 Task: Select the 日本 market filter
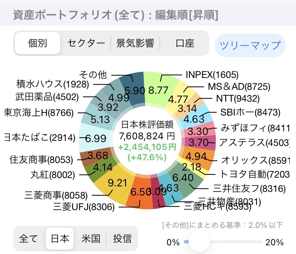(x=60, y=239)
